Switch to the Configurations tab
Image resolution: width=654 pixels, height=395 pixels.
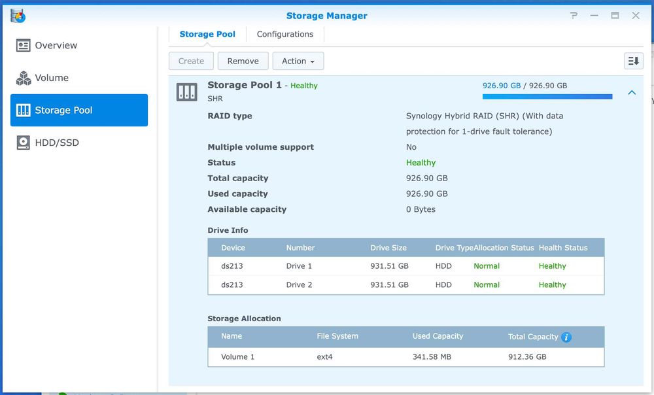[x=285, y=34]
